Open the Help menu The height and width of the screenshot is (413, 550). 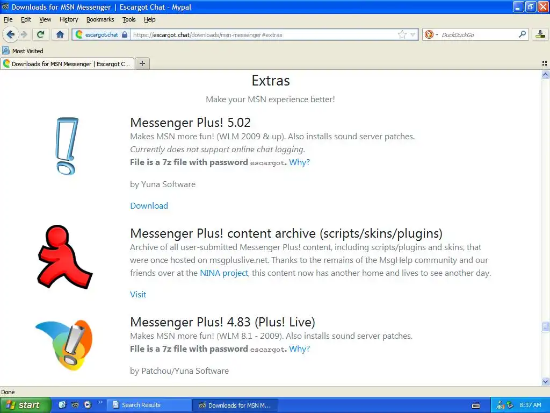[x=149, y=19]
